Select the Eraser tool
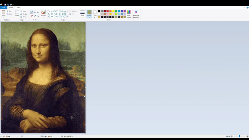The width and height of the screenshot is (249, 140). pyautogui.click(x=32, y=16)
